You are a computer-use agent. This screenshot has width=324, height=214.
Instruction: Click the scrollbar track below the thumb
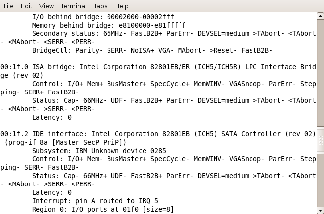(320, 180)
